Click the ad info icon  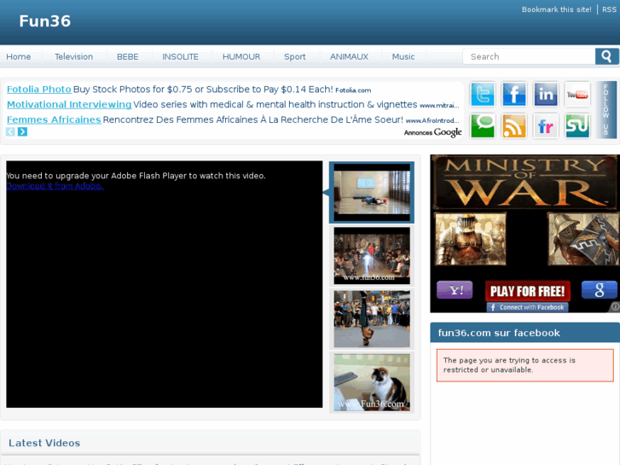click(615, 306)
